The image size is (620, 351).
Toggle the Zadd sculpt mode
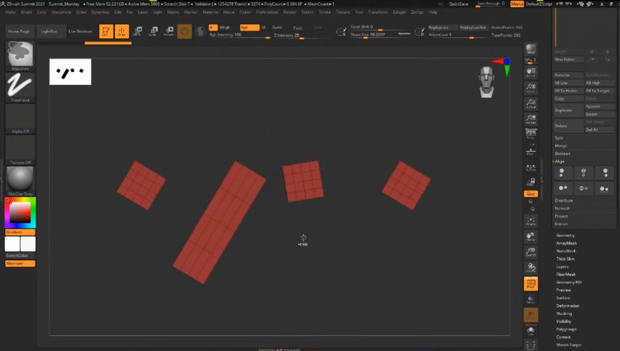pyautogui.click(x=277, y=27)
